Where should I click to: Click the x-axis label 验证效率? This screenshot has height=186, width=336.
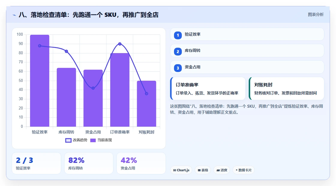40,132
